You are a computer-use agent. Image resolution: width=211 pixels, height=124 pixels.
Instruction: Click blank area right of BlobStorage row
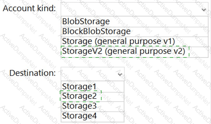click(159, 22)
